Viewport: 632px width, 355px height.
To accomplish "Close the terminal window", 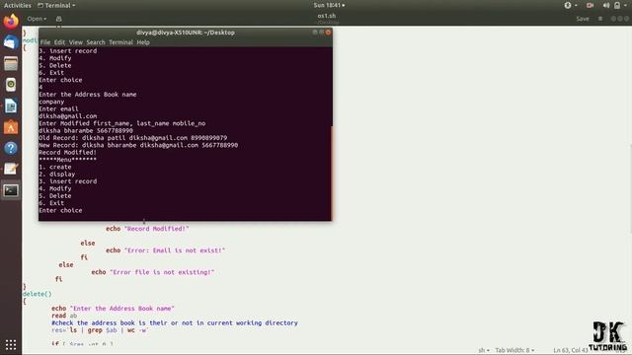I will [x=328, y=33].
